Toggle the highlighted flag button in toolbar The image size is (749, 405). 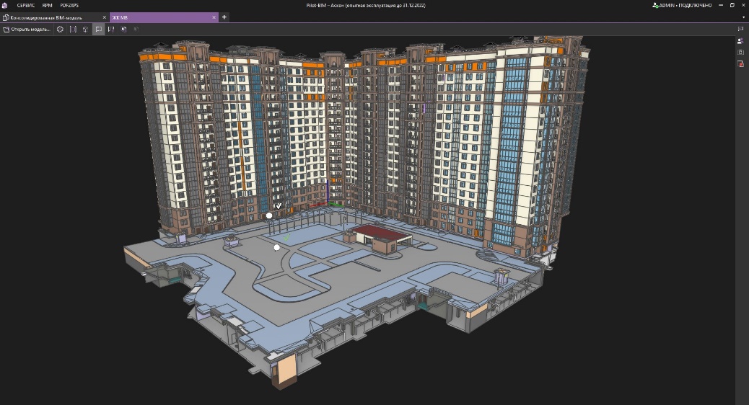point(99,30)
